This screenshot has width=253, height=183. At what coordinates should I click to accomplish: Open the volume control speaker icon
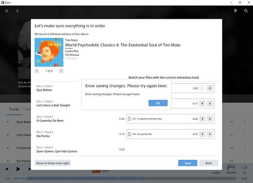[x=245, y=168]
